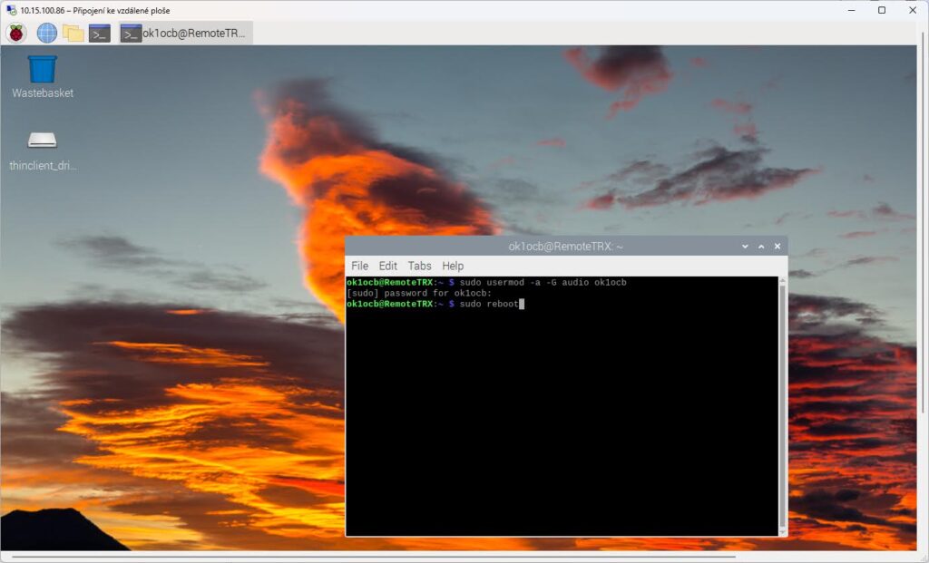The width and height of the screenshot is (929, 563).
Task: Maximize the terminal with the up chevron
Action: (761, 247)
